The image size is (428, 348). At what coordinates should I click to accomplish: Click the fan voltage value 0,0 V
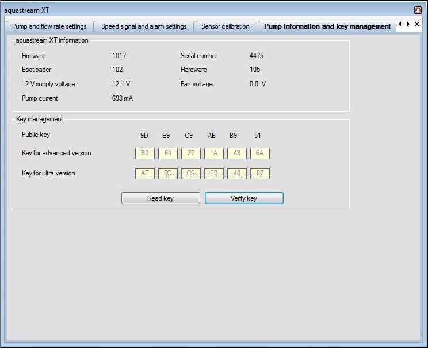pyautogui.click(x=257, y=84)
